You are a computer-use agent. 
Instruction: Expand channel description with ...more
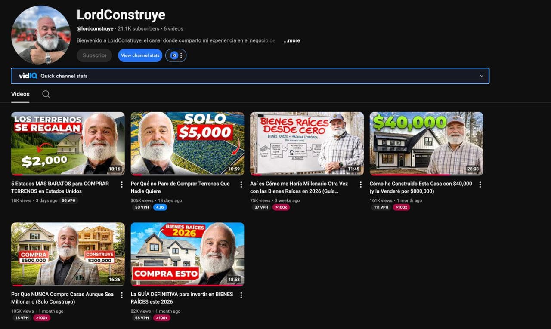(x=292, y=40)
